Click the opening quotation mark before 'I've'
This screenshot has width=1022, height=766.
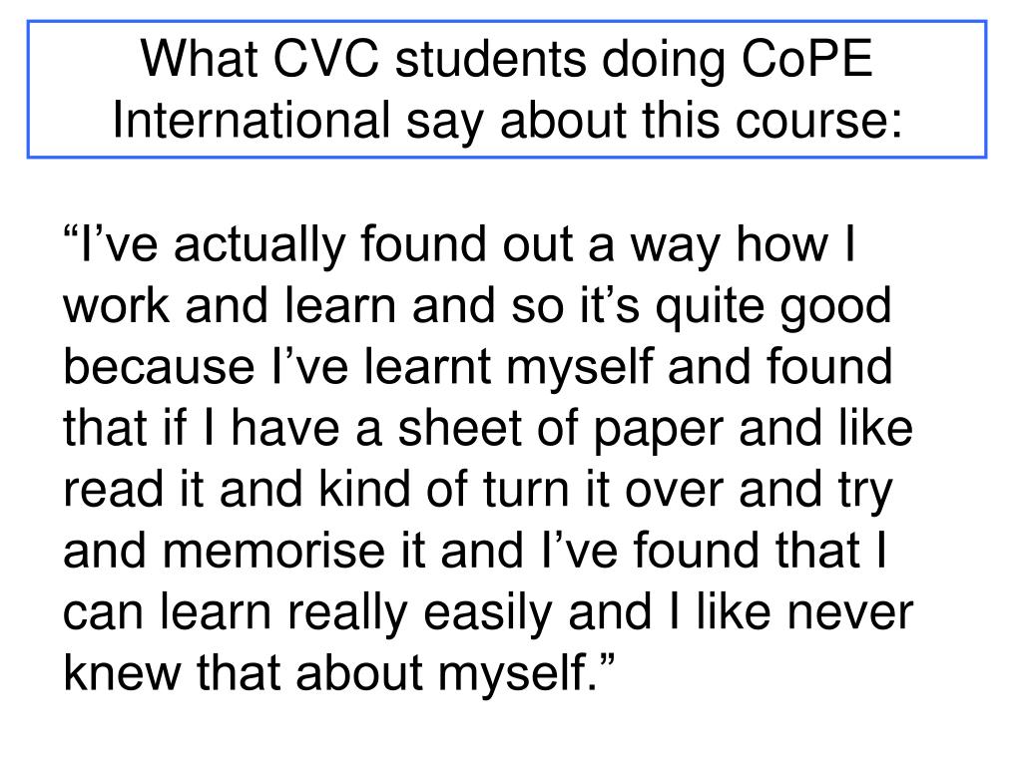(71, 231)
